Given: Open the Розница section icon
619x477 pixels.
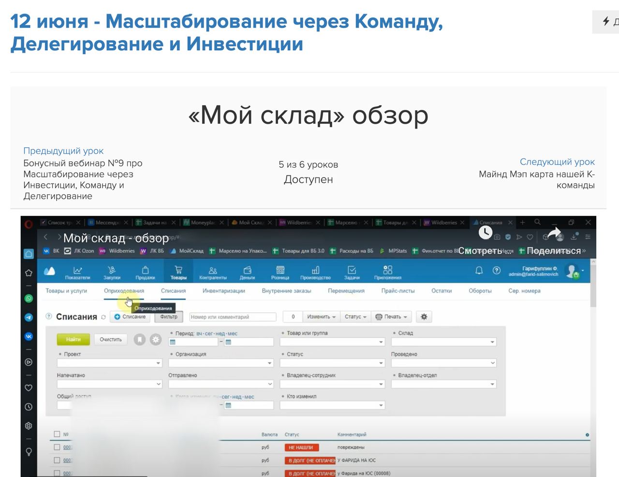Looking at the screenshot, I should point(280,273).
